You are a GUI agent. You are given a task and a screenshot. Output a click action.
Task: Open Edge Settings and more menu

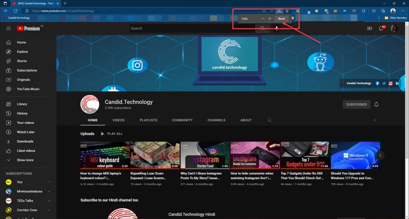tap(403, 11)
